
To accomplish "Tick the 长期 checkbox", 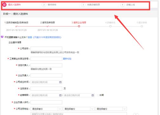I will (98, 95).
